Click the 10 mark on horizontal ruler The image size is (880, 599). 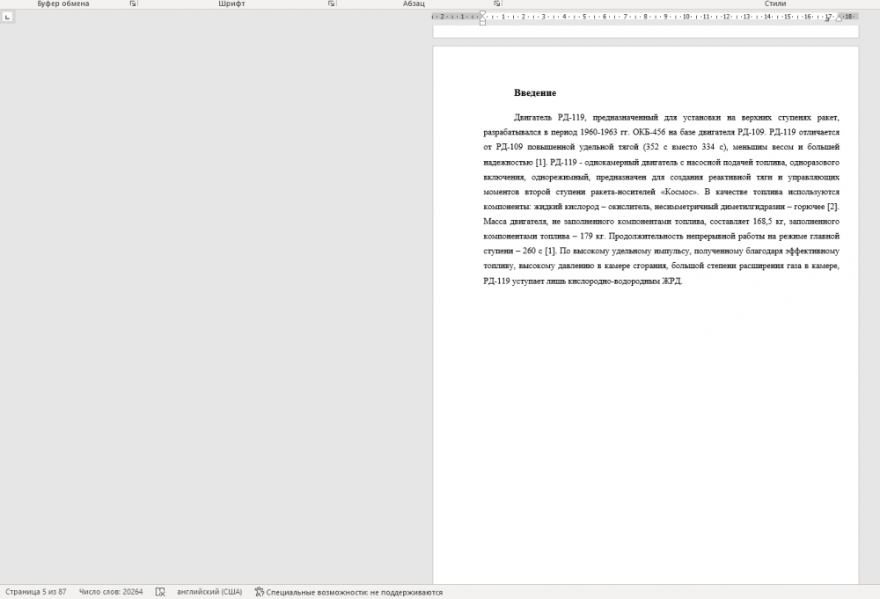point(686,17)
